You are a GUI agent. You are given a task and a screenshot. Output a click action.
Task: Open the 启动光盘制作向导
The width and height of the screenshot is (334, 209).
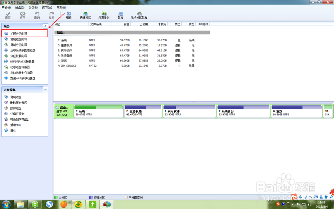pos(21,73)
